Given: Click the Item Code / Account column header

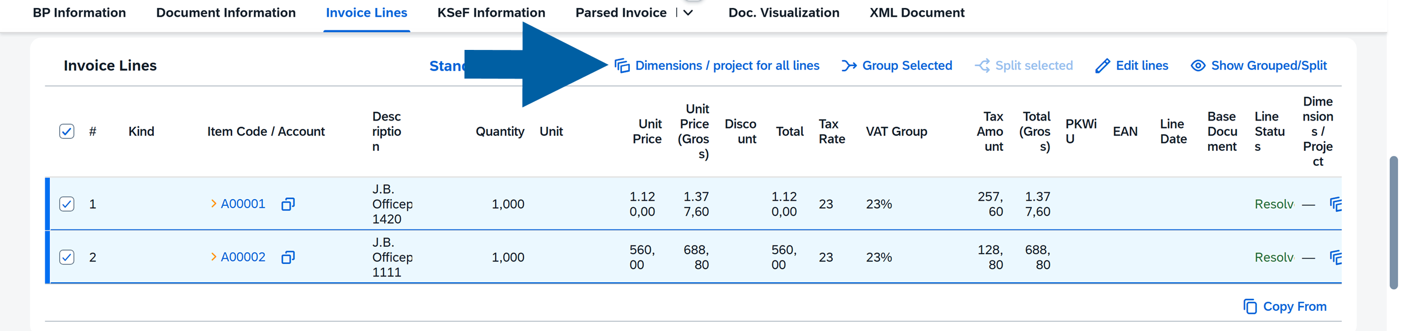Looking at the screenshot, I should coord(266,131).
